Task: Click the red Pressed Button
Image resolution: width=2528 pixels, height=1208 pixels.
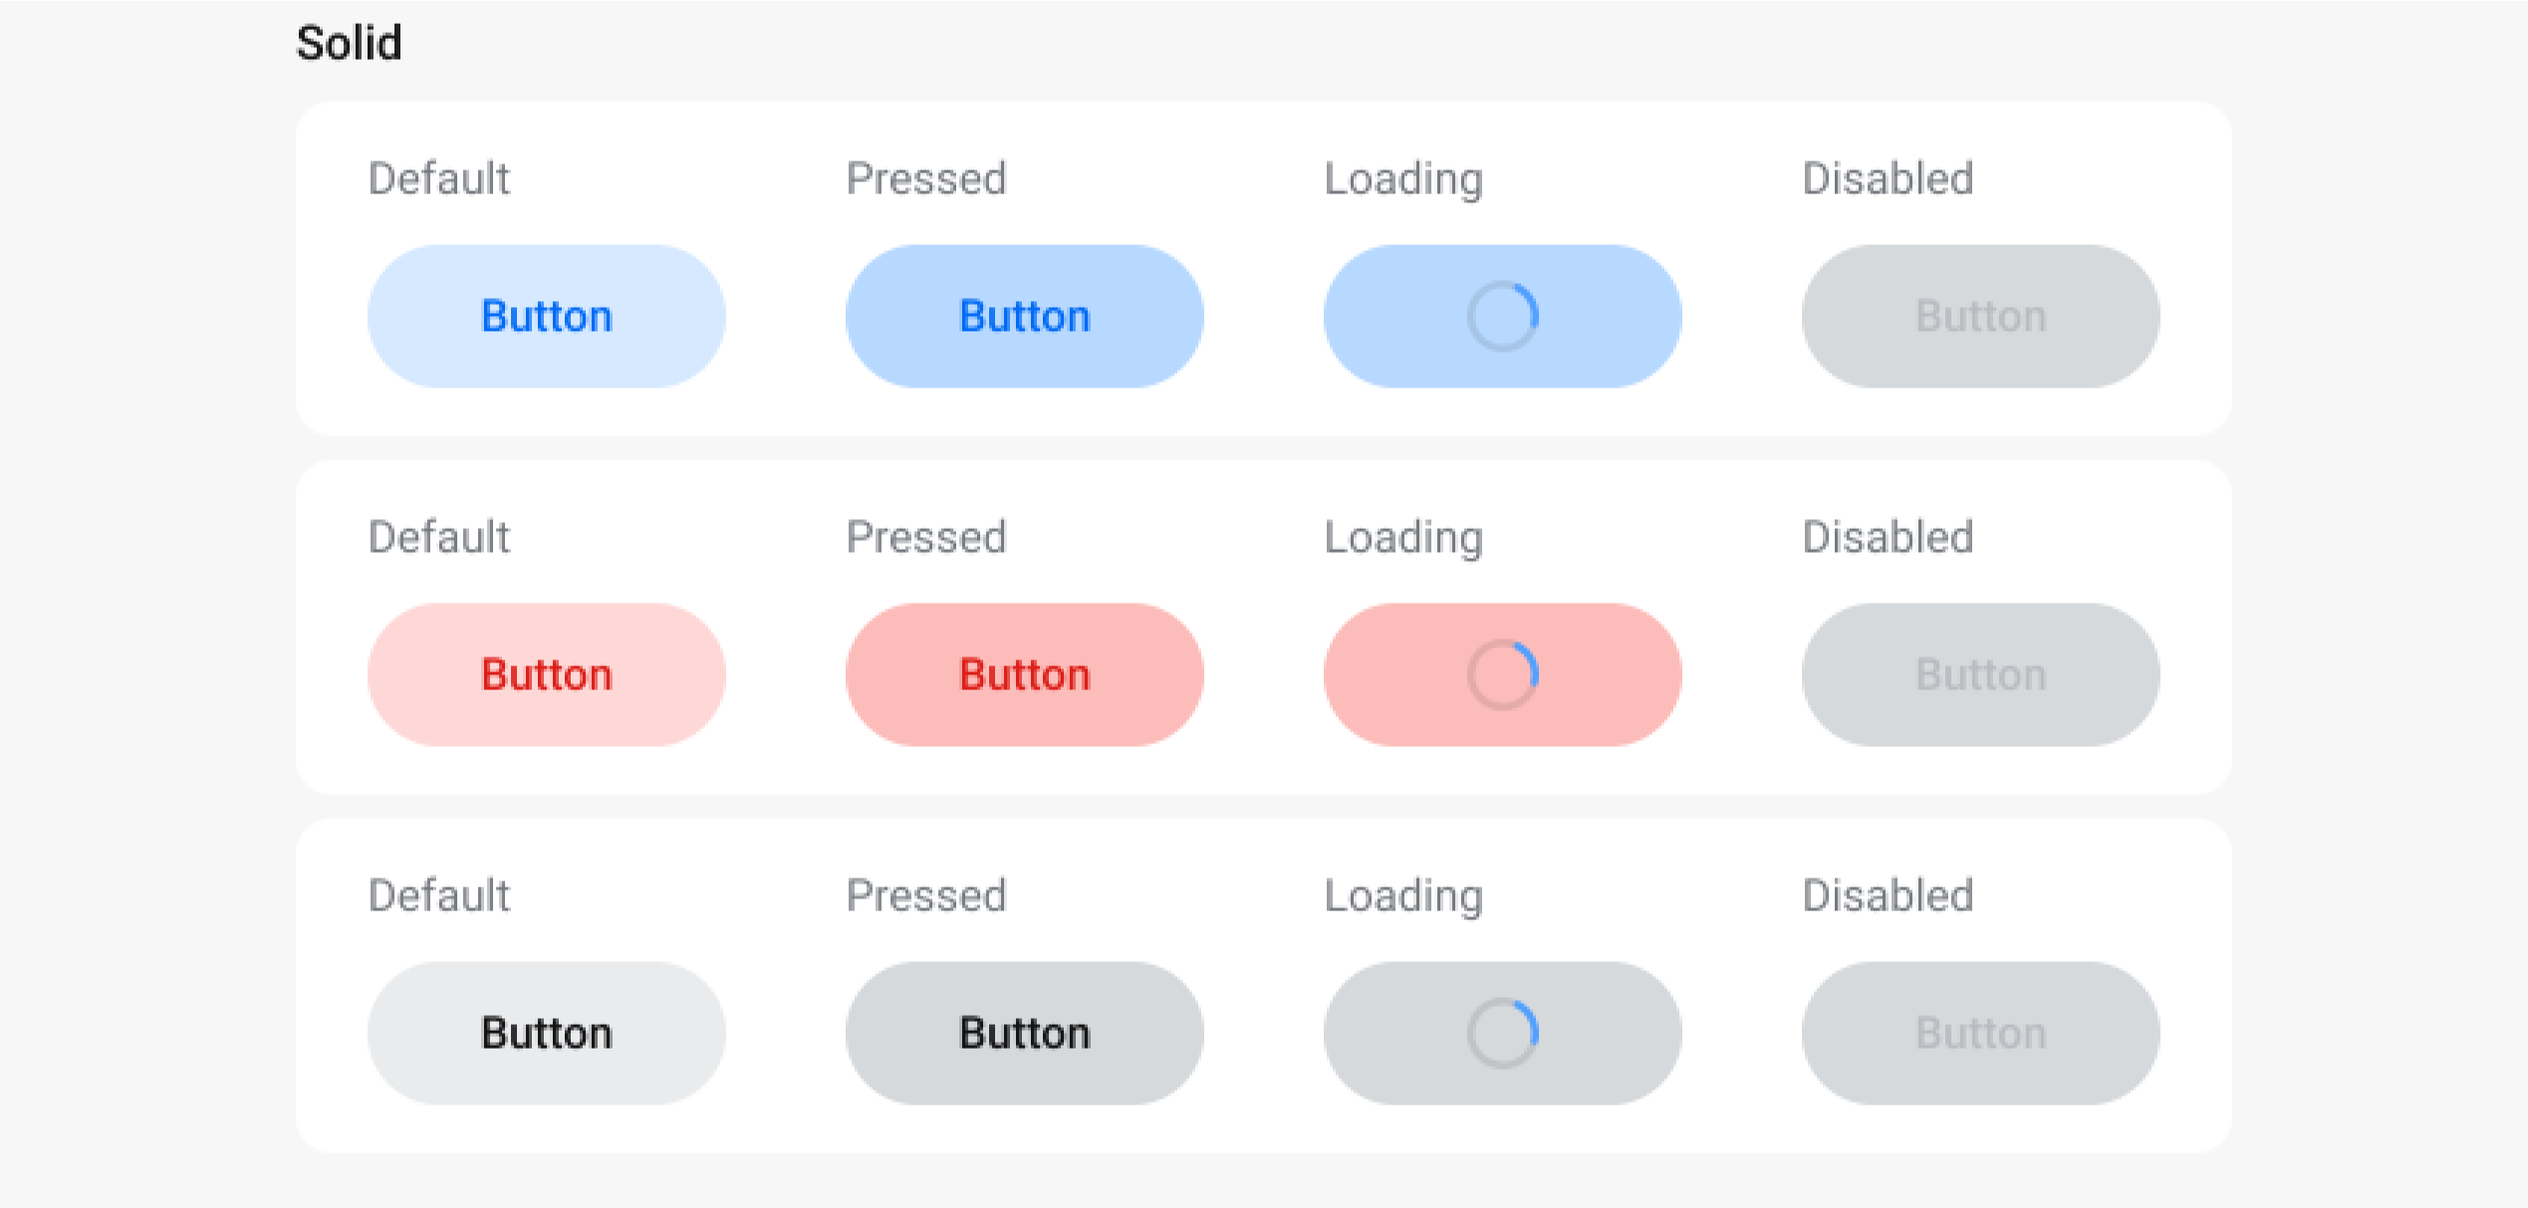Action: 1024,674
